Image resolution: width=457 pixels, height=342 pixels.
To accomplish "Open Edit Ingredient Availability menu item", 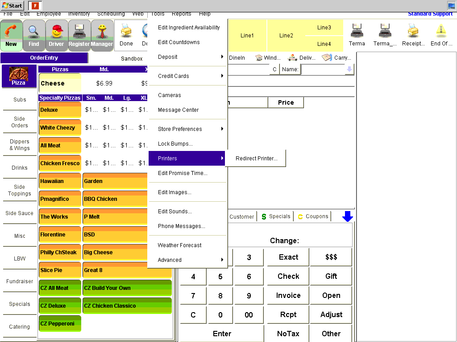I will tap(189, 28).
